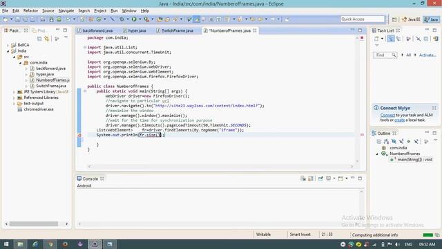
Task: Click the Connect link in Mylyn panel
Action: pyautogui.click(x=387, y=116)
